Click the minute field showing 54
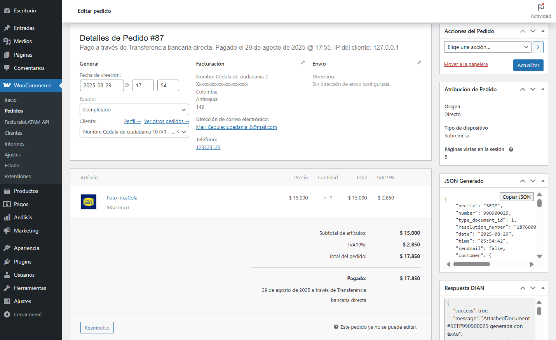Viewport: 556px width, 340px height. [x=168, y=85]
